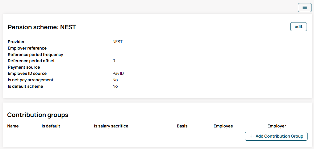Click the 'Basis' column header

click(x=182, y=126)
